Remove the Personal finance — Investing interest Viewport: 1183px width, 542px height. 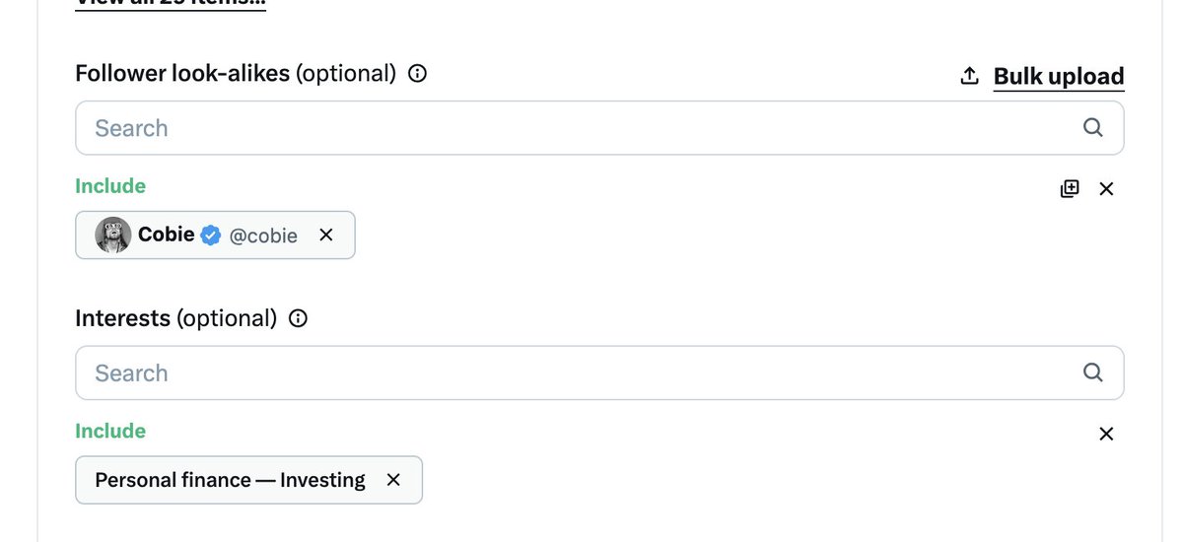click(393, 480)
